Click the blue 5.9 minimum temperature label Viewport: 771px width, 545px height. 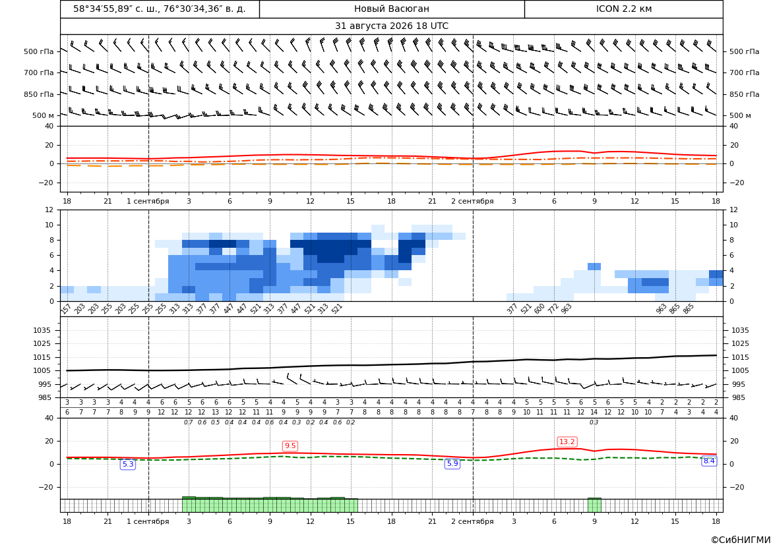point(452,463)
